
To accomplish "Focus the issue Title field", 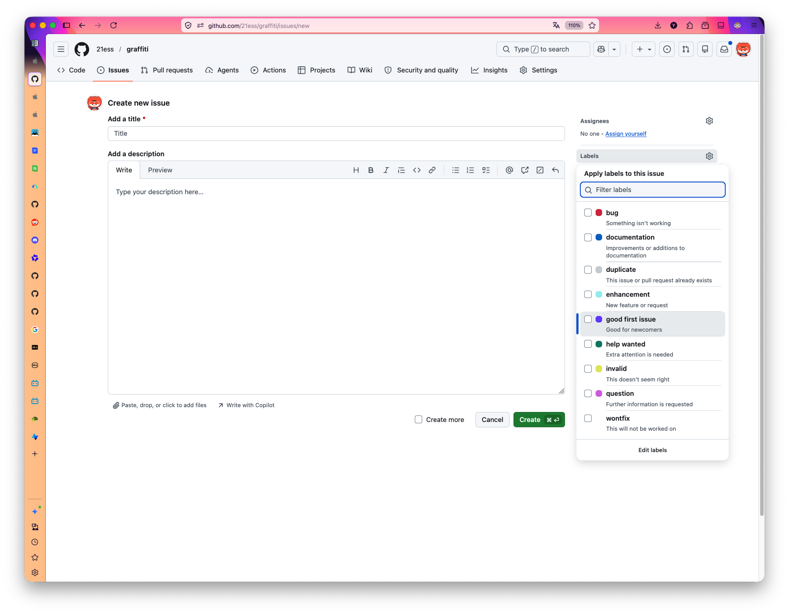I will tap(336, 134).
